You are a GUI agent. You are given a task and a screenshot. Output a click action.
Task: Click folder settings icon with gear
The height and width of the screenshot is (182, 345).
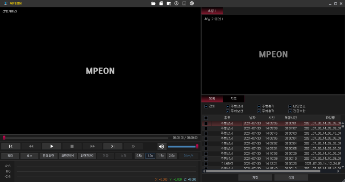click(169, 4)
